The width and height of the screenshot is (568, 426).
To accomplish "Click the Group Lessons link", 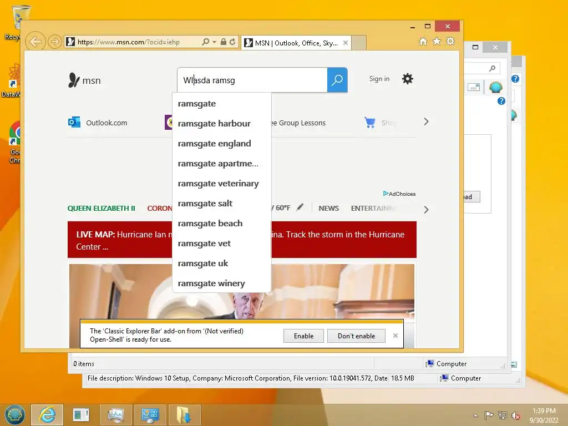I will click(x=299, y=123).
